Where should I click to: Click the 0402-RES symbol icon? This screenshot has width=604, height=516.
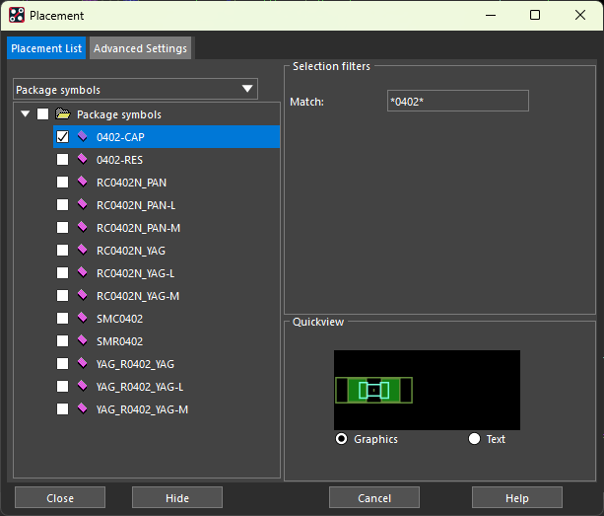click(83, 159)
